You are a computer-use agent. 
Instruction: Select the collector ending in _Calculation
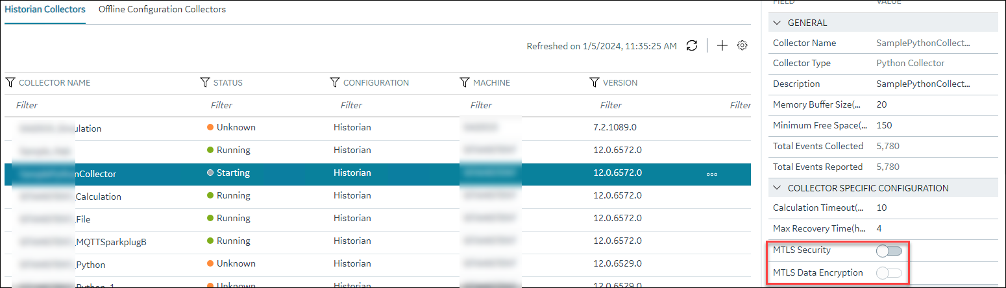378,196
